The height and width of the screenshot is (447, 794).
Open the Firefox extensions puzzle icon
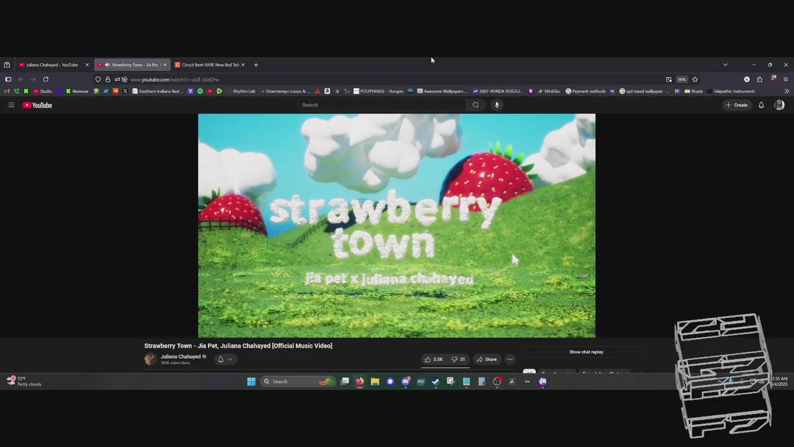(759, 79)
